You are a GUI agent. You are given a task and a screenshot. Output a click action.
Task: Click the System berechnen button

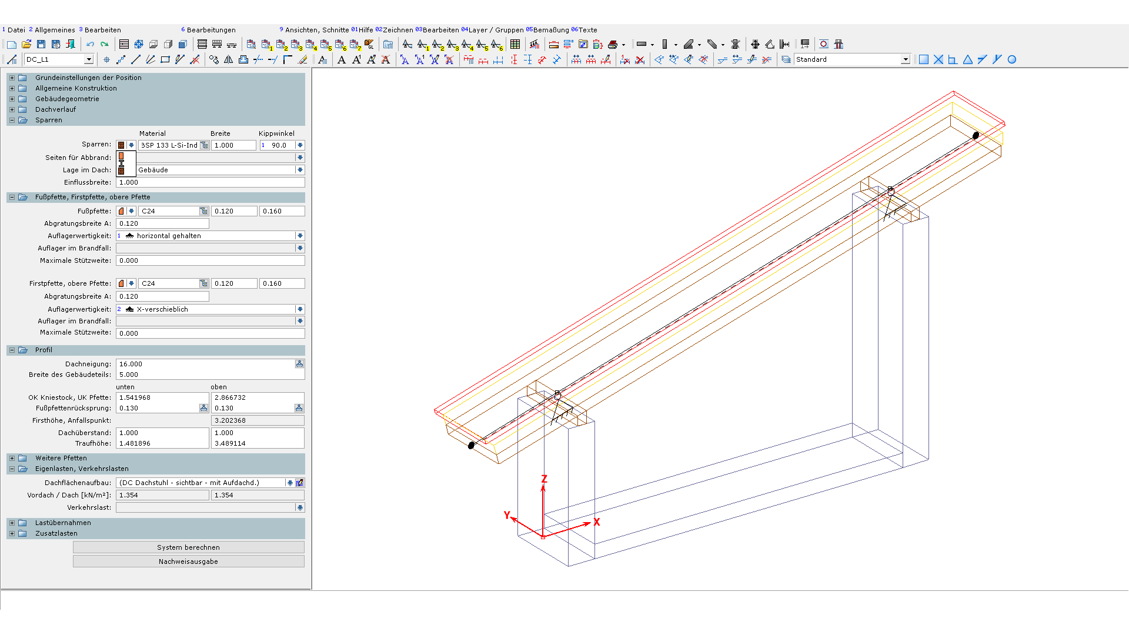tap(188, 547)
